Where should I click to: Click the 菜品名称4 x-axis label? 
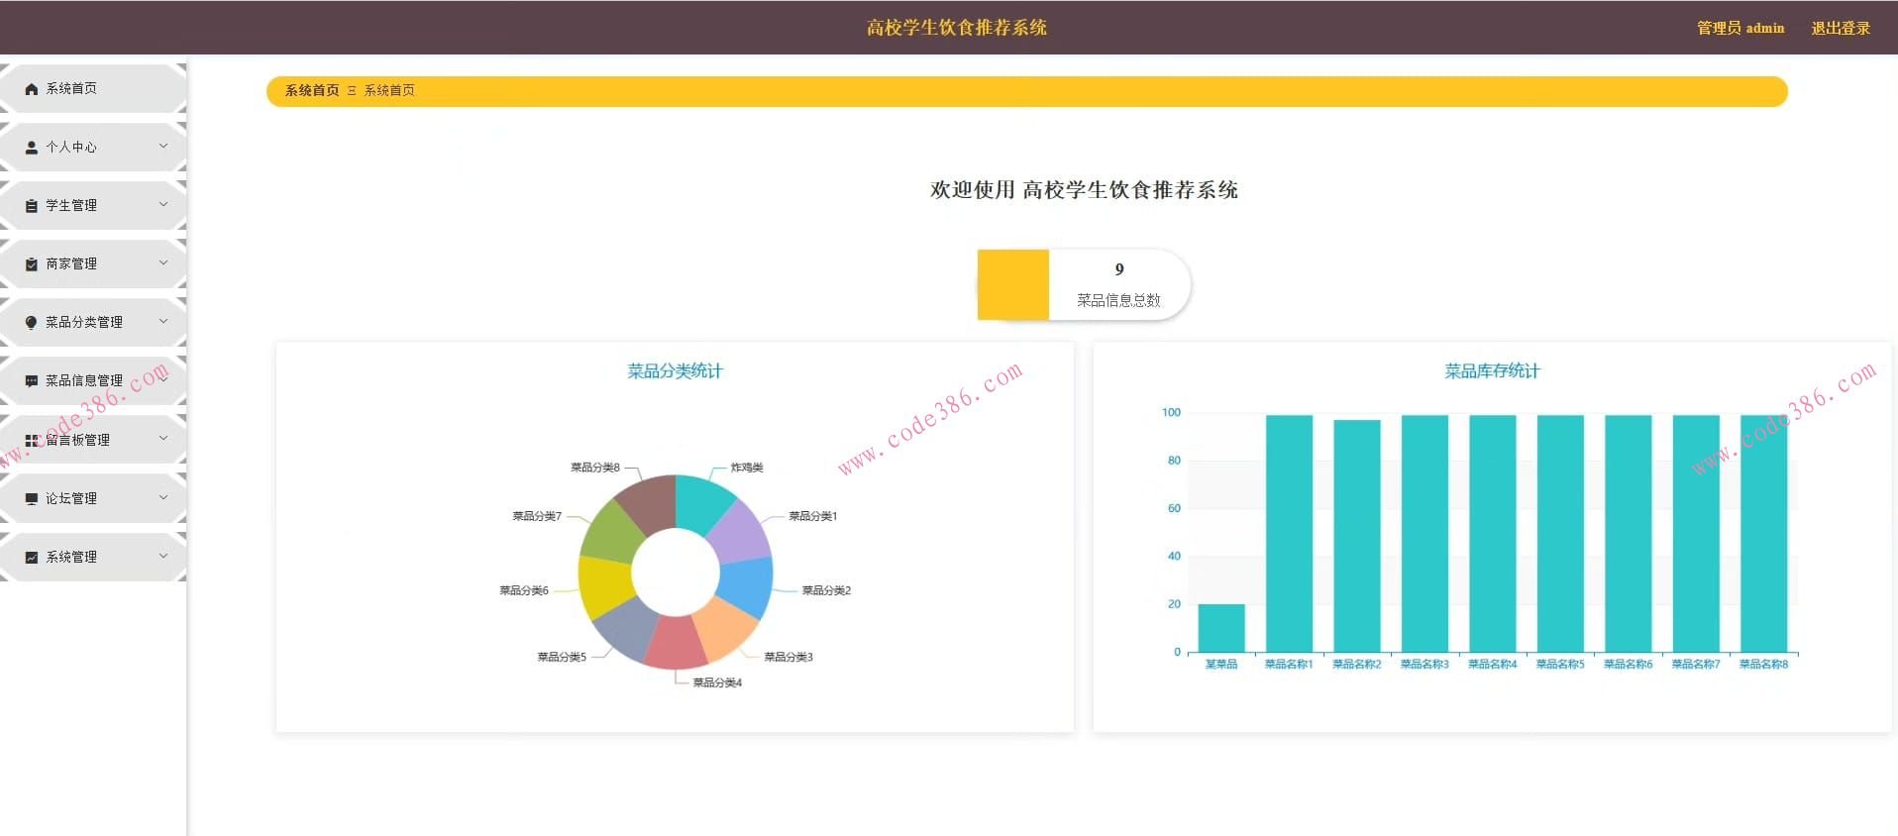click(1493, 665)
